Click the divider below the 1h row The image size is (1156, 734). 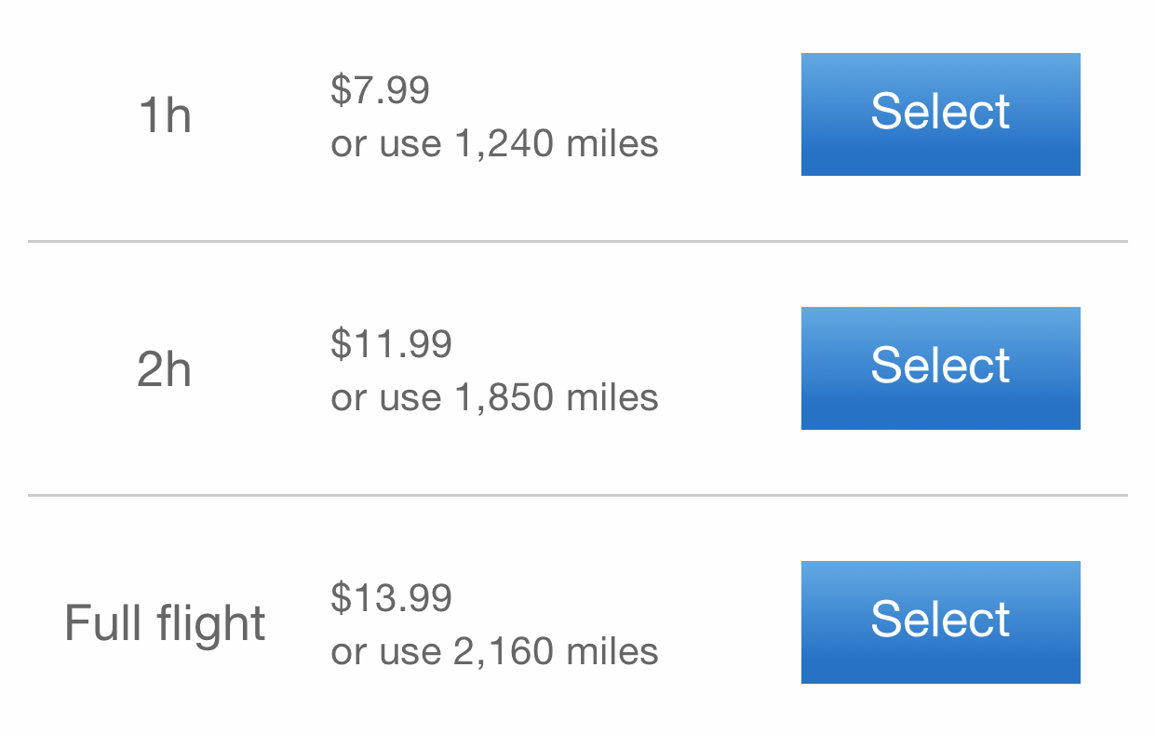[x=577, y=242]
